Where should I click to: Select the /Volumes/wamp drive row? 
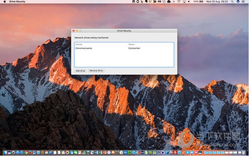124,48
